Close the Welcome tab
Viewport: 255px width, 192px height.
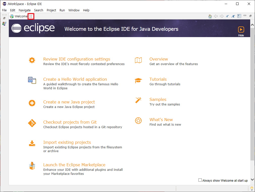pos(31,16)
